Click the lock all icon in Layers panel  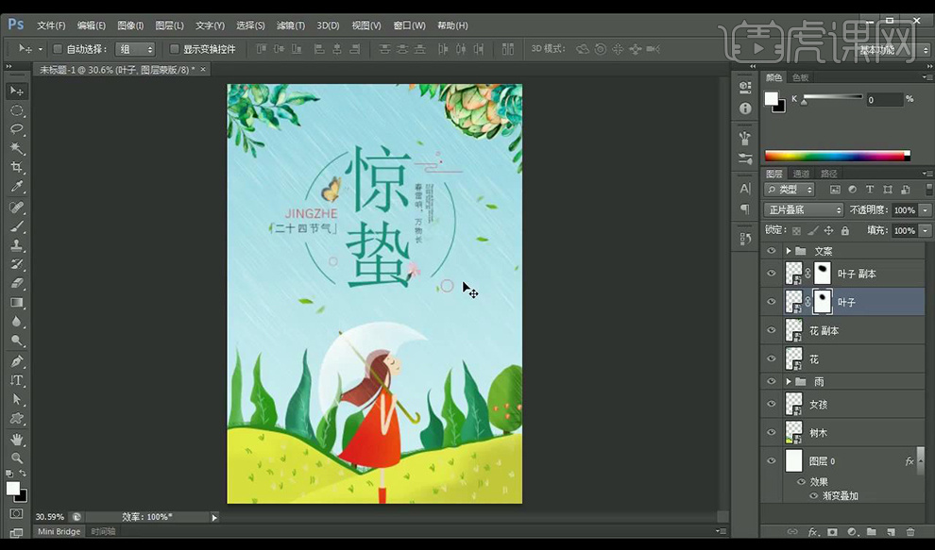(x=844, y=231)
